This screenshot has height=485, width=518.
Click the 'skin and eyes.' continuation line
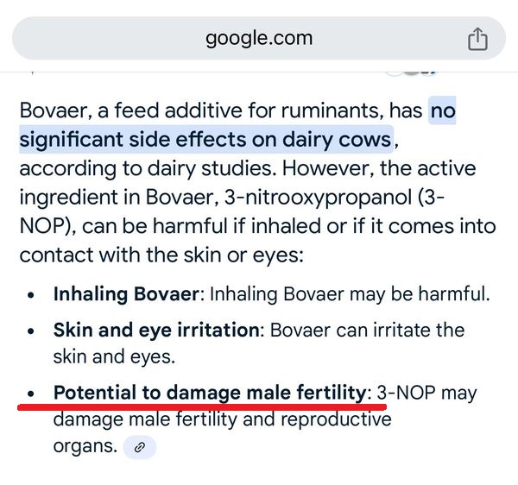114,356
